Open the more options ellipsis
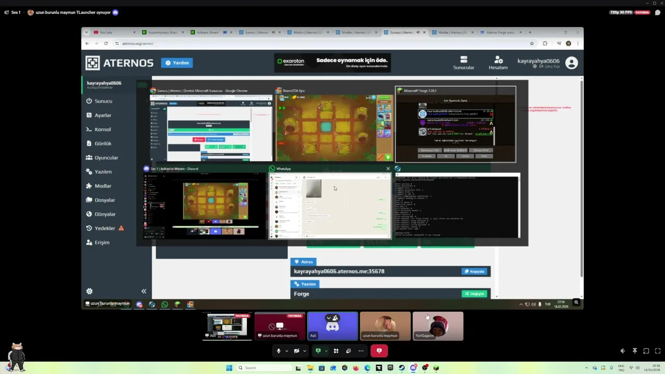The height and width of the screenshot is (374, 665). tap(361, 351)
